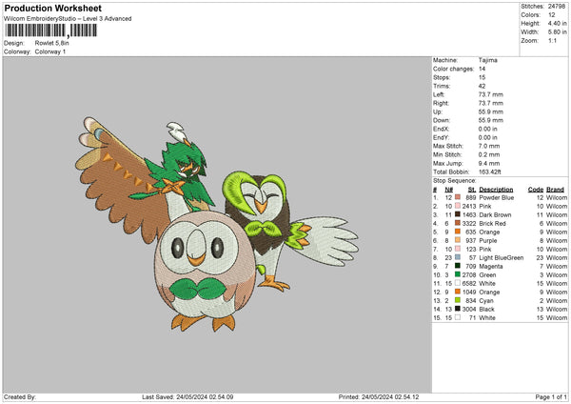Click the 'Powder Blue' description text
571x404 pixels.
(x=497, y=197)
